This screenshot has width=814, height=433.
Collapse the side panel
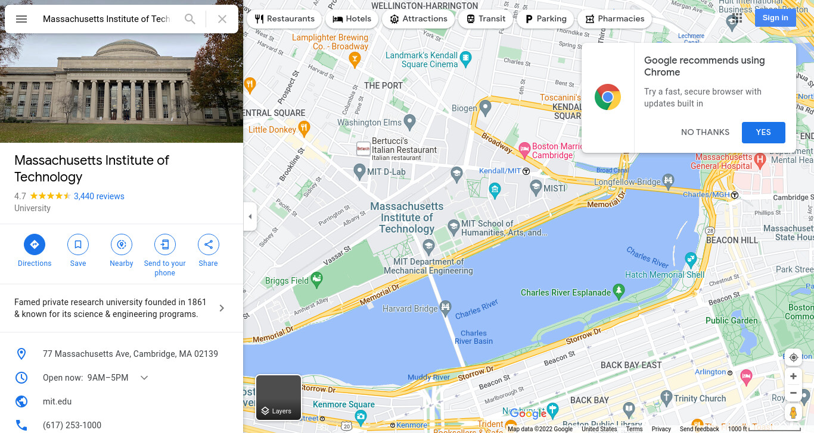(x=250, y=216)
